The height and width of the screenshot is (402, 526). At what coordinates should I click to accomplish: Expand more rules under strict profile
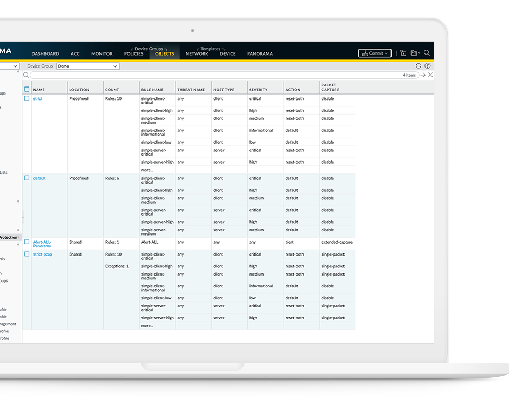tap(147, 170)
